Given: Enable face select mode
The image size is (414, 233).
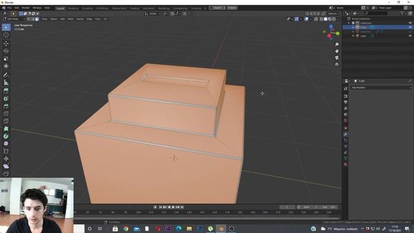Looking at the screenshot, I should click(37, 19).
